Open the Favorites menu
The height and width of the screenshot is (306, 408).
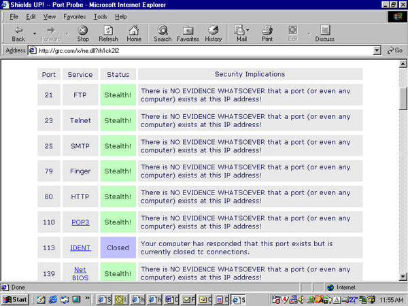pyautogui.click(x=74, y=16)
